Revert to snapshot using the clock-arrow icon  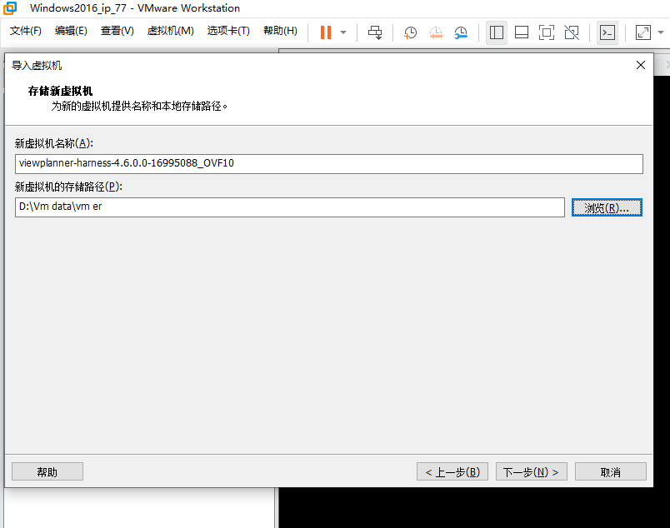[436, 32]
